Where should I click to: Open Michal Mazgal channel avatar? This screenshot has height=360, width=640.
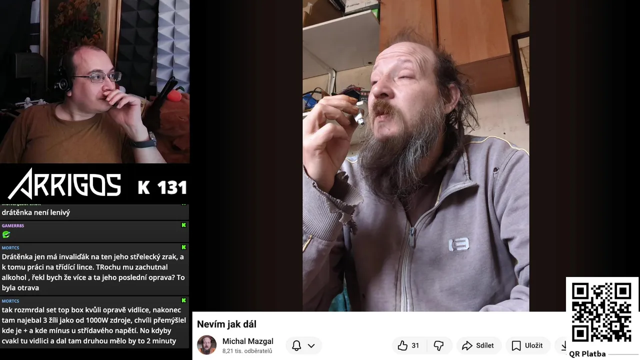point(207,345)
